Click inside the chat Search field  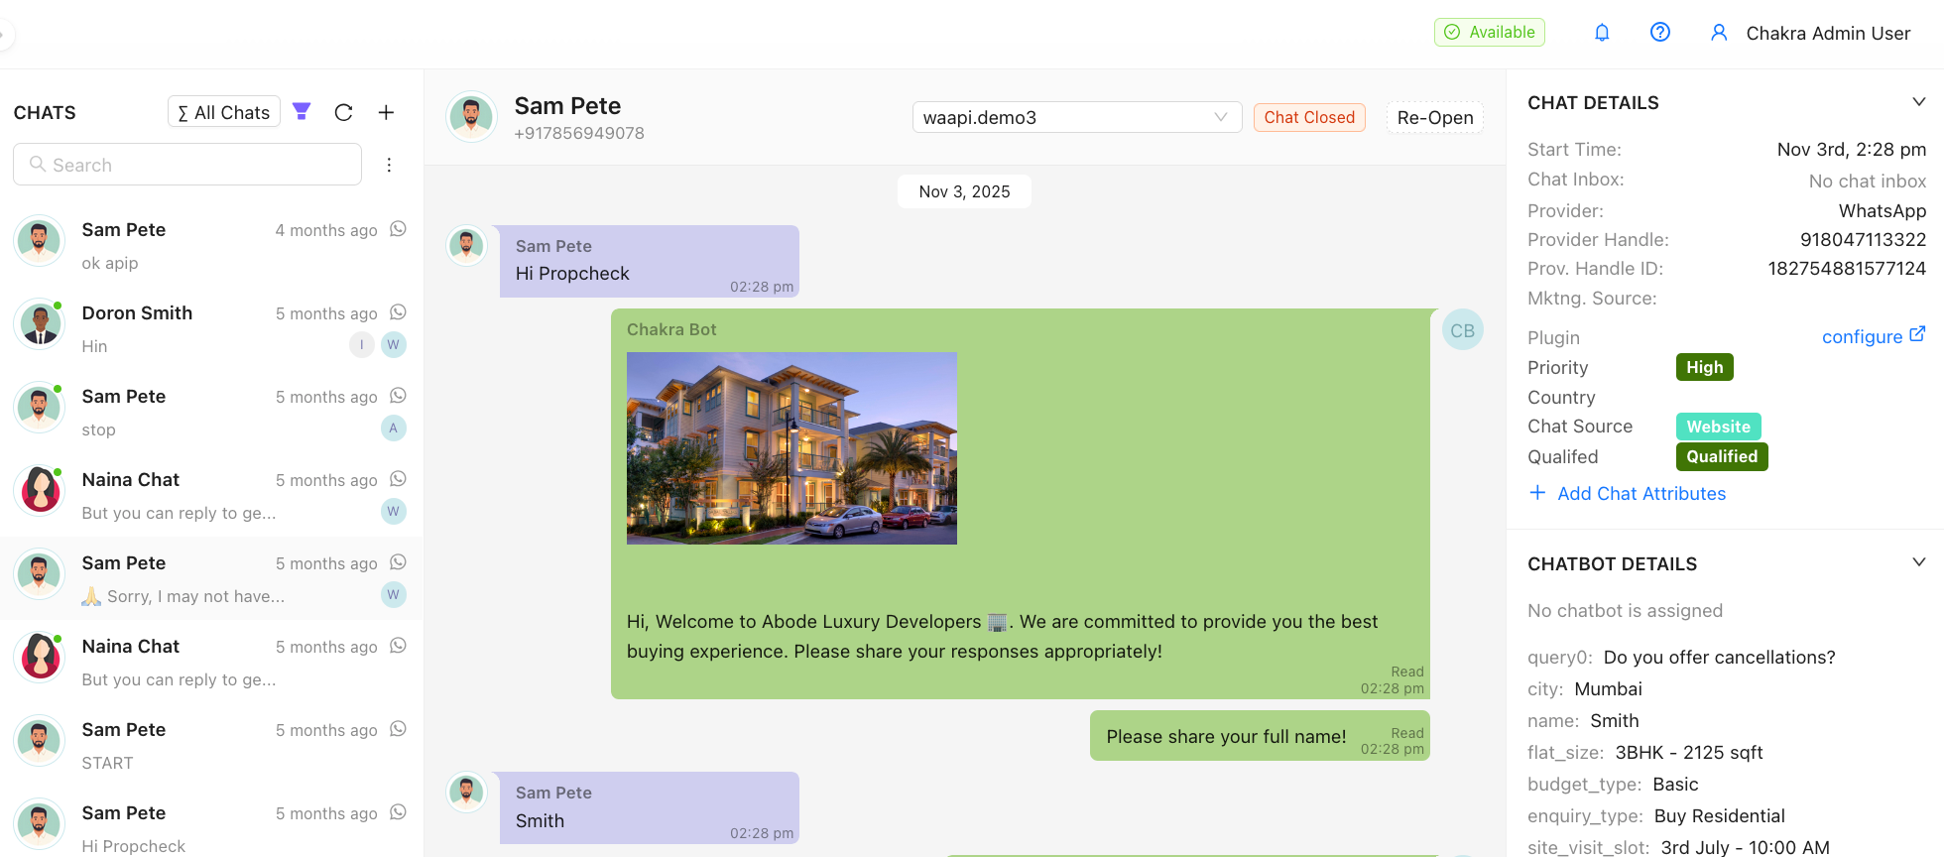[x=187, y=165]
